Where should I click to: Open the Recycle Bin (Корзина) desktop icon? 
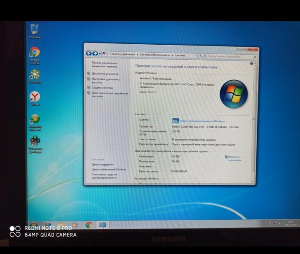34,30
